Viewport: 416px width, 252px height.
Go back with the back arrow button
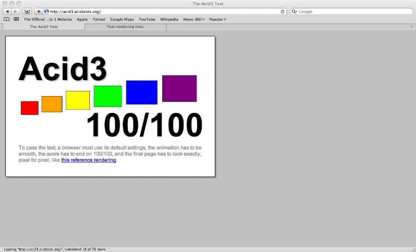point(7,11)
